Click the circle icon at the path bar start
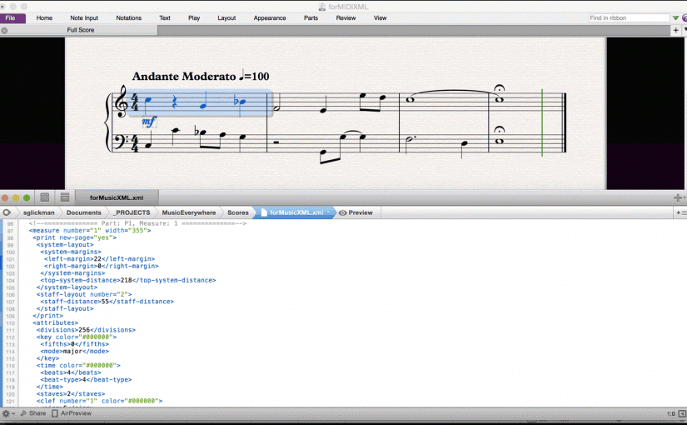The width and height of the screenshot is (687, 425). [x=7, y=212]
